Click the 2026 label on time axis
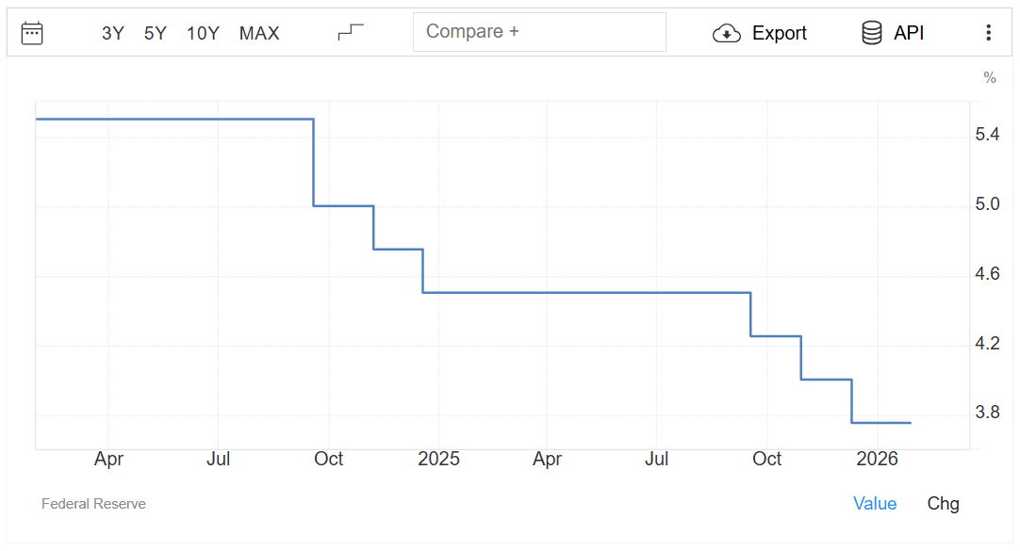The width and height of the screenshot is (1020, 551). tap(877, 459)
